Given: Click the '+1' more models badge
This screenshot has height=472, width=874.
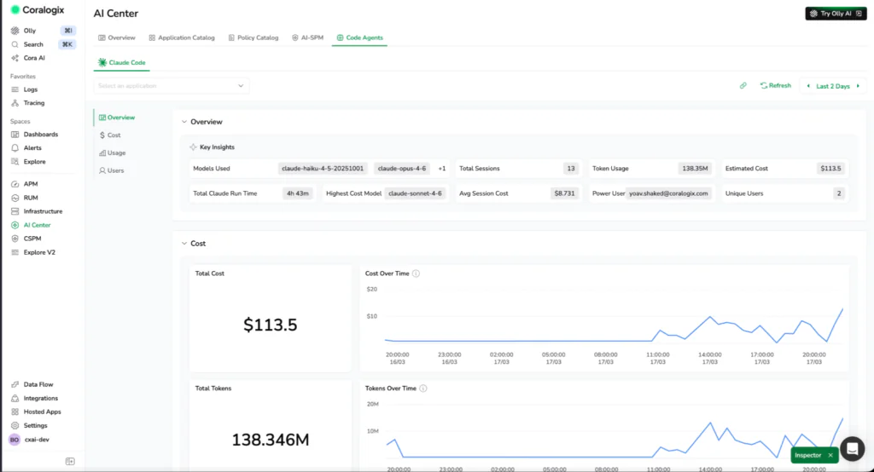Looking at the screenshot, I should (441, 169).
